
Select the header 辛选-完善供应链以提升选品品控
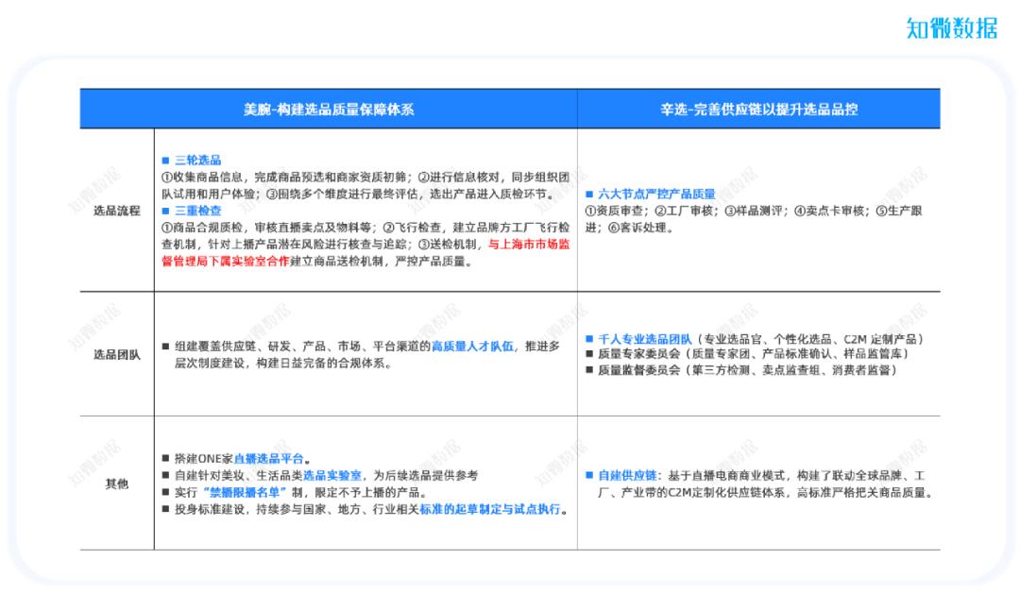pyautogui.click(x=759, y=110)
